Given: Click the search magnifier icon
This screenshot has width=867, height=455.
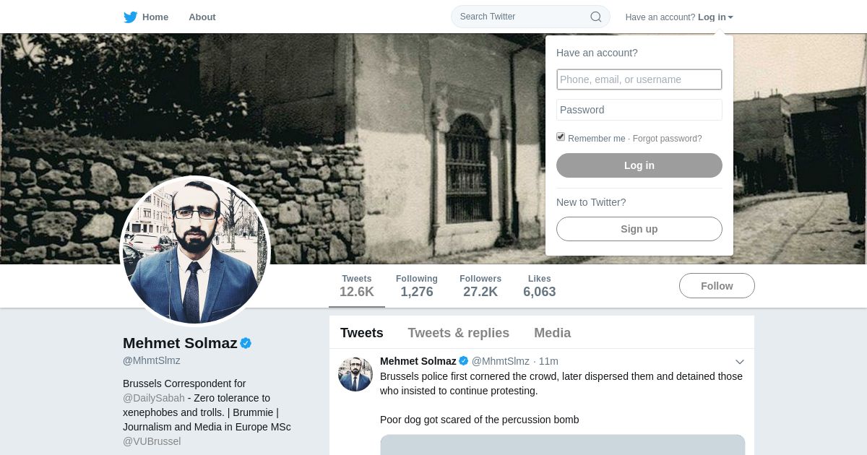Looking at the screenshot, I should [x=595, y=17].
